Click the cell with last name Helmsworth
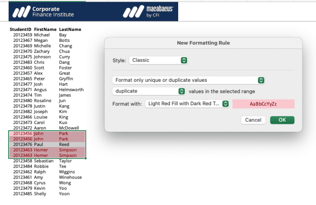The height and width of the screenshot is (205, 316). [71, 90]
